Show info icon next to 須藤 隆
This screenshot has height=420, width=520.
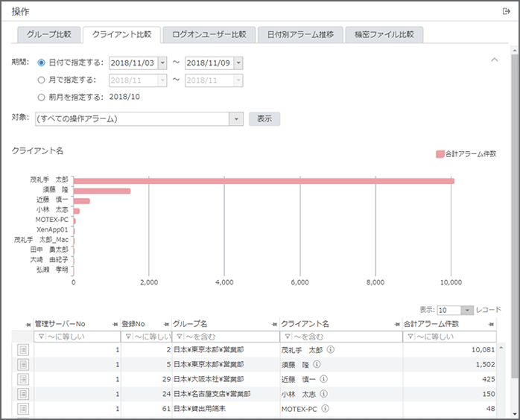pyautogui.click(x=317, y=364)
